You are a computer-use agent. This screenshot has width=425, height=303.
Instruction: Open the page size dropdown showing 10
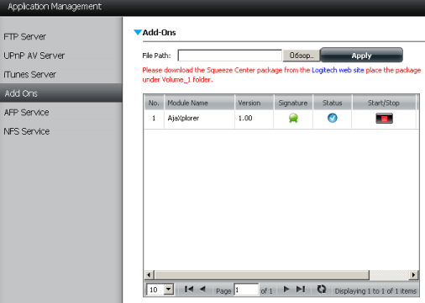[x=160, y=290]
